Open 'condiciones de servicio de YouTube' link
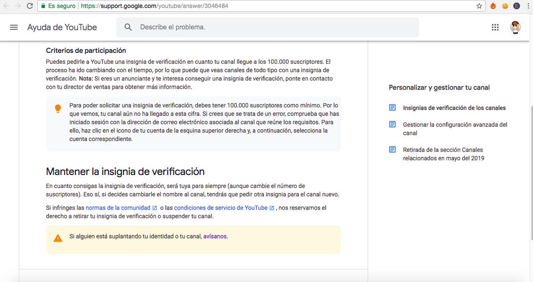Viewport: 533px width, 282px height. [221, 208]
